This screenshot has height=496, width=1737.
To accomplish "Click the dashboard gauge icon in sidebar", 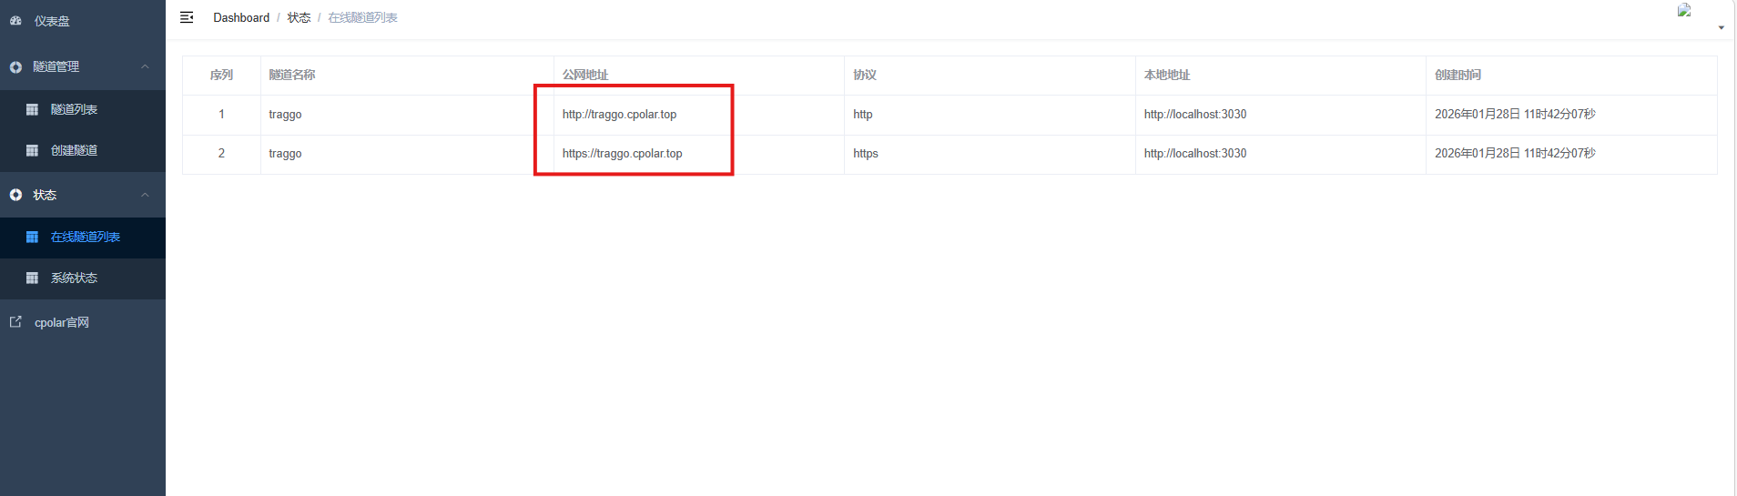I will tap(15, 20).
